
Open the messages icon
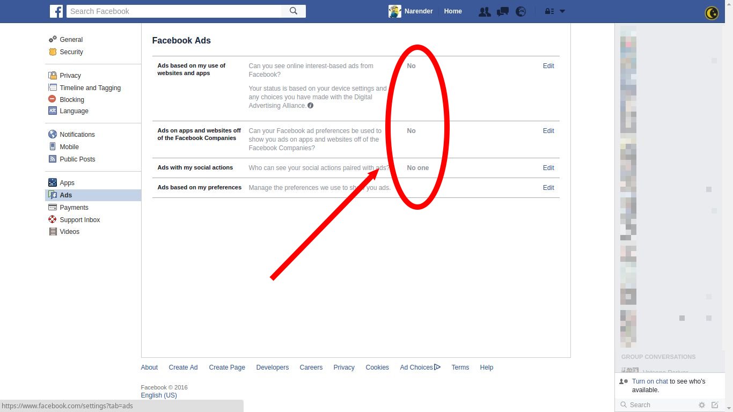(503, 11)
